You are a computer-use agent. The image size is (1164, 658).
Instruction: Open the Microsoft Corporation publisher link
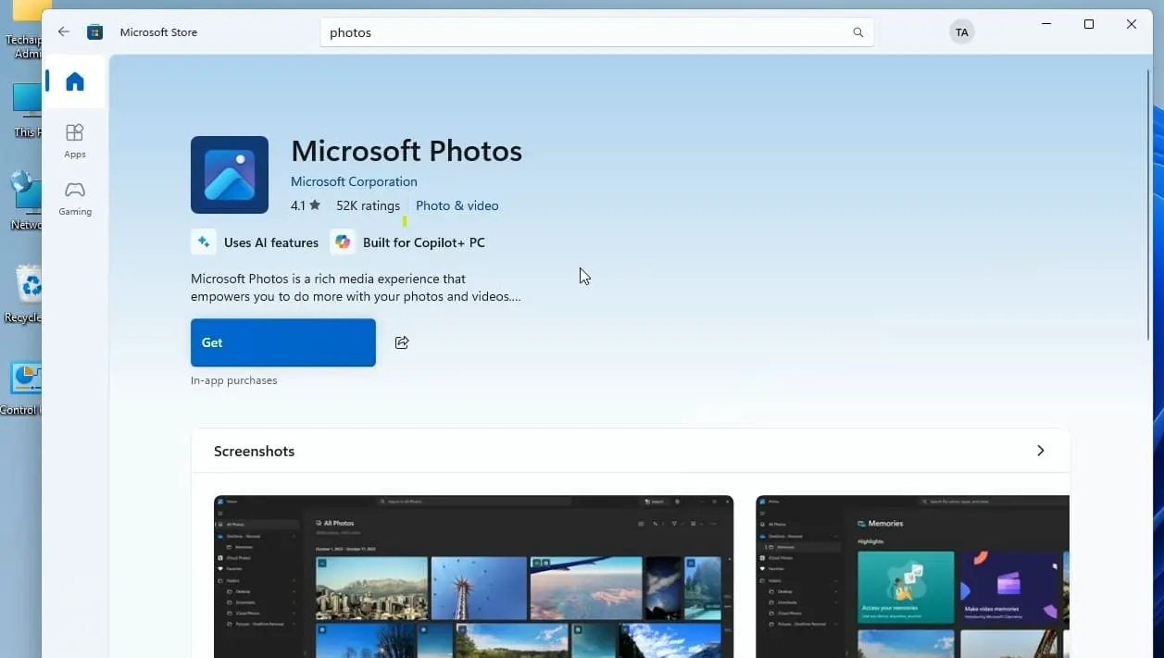[354, 181]
